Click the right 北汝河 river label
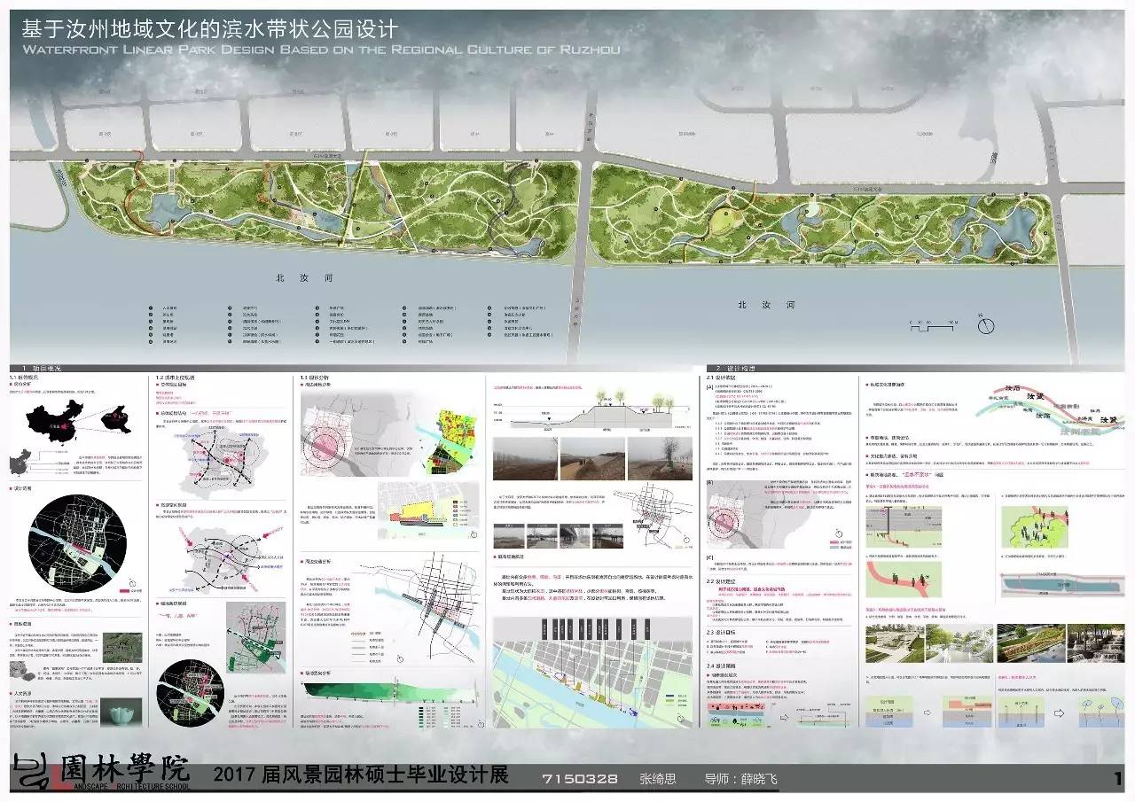The image size is (1135, 802). click(x=767, y=304)
